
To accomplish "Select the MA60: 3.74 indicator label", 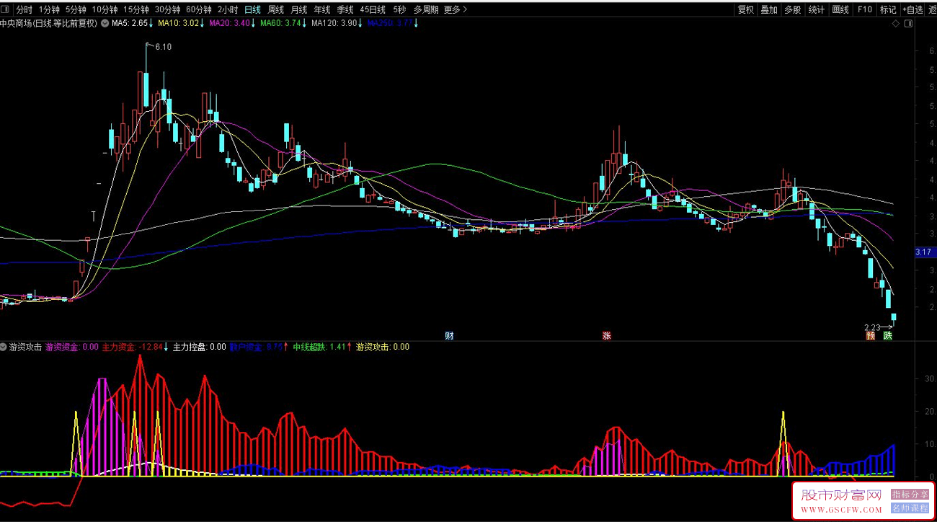I will point(280,23).
